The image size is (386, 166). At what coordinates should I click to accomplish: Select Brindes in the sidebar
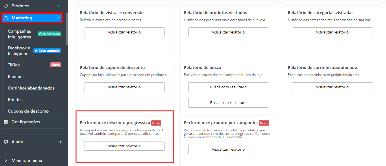point(15,100)
